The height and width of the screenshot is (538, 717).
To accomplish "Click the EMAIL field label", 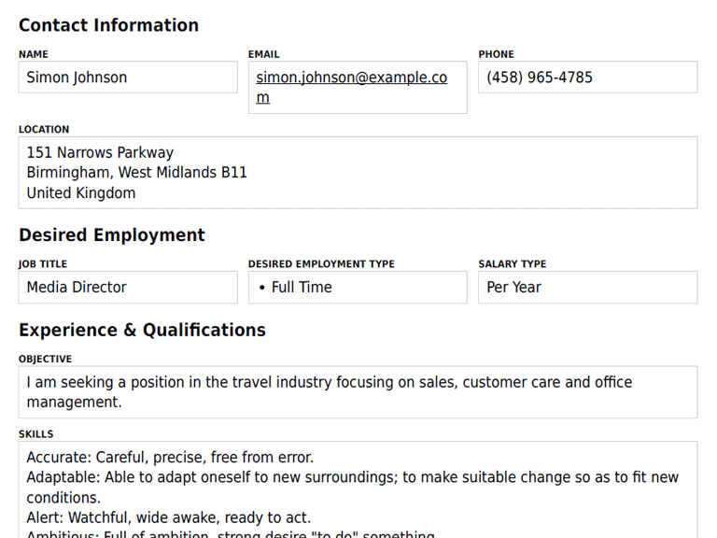I will click(264, 54).
